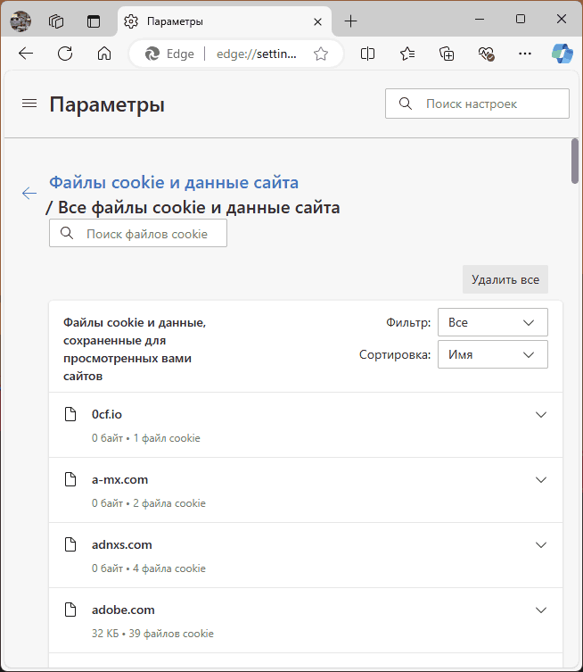This screenshot has height=672, width=583.
Task: Open split screen view
Action: 367,54
